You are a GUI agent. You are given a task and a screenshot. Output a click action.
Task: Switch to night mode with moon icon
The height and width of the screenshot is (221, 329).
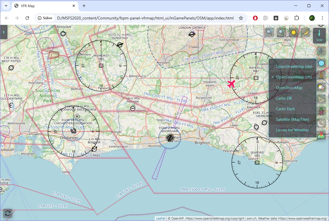pyautogui.click(x=305, y=32)
